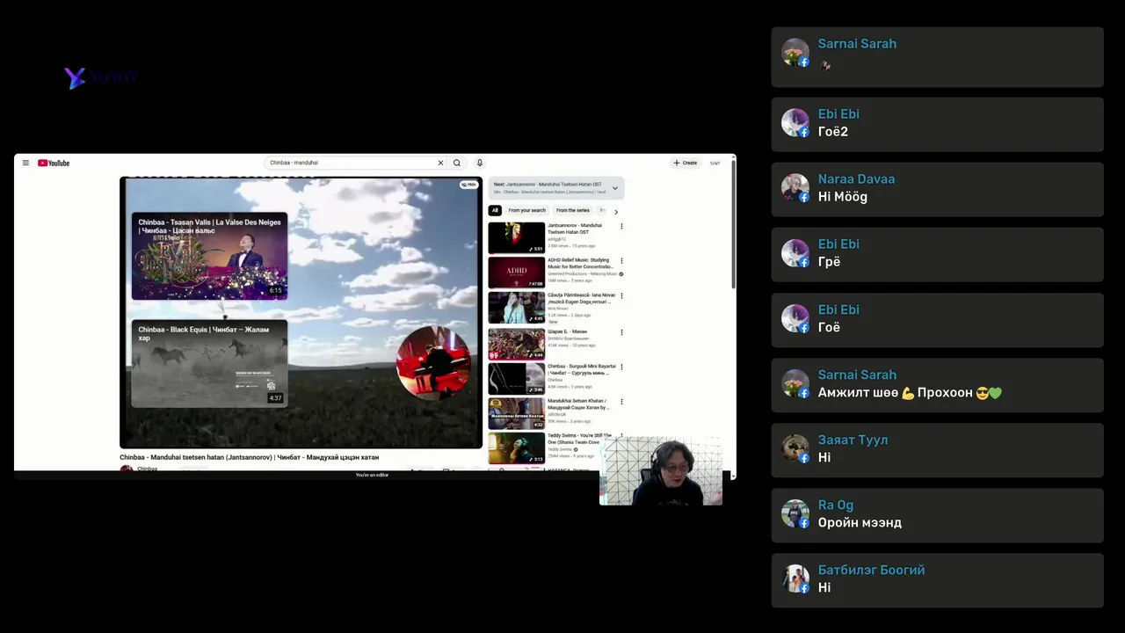Open the Mandukhai Setsen Khatan video thumbnail
The height and width of the screenshot is (633, 1125).
517,414
